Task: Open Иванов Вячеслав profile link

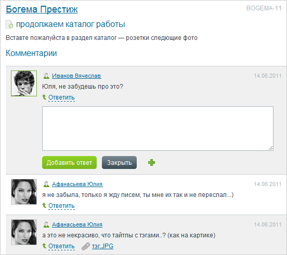Action: (76, 76)
